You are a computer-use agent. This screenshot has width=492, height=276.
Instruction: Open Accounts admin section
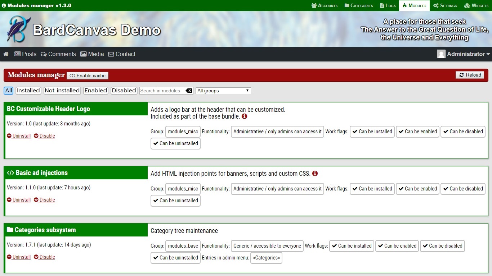coord(325,5)
